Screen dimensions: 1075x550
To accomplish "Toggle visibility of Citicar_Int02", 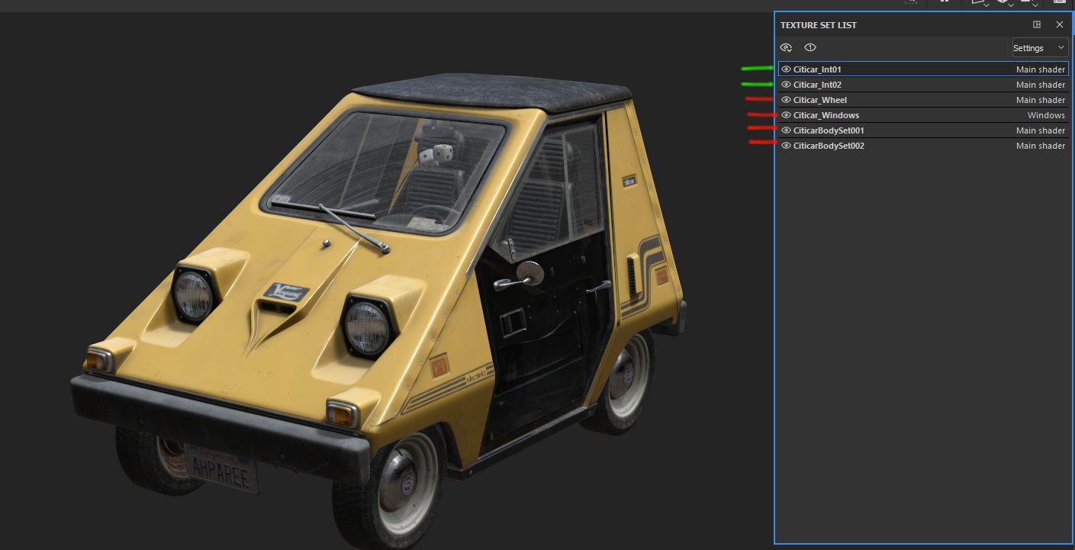I will tap(786, 85).
